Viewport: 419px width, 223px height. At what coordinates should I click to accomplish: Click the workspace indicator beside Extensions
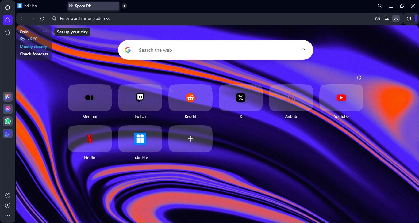tap(416, 18)
